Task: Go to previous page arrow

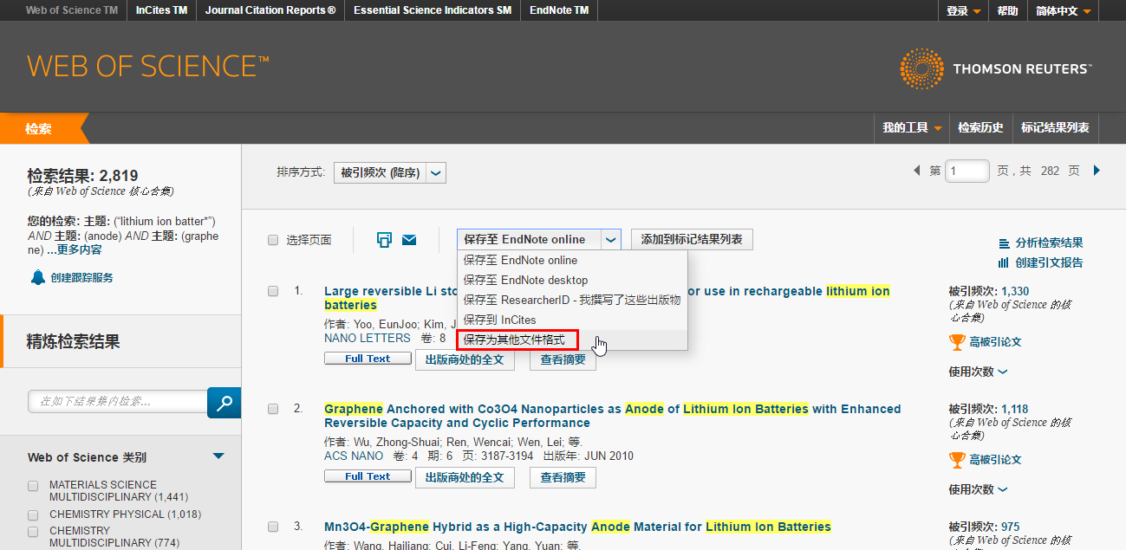Action: pyautogui.click(x=917, y=171)
